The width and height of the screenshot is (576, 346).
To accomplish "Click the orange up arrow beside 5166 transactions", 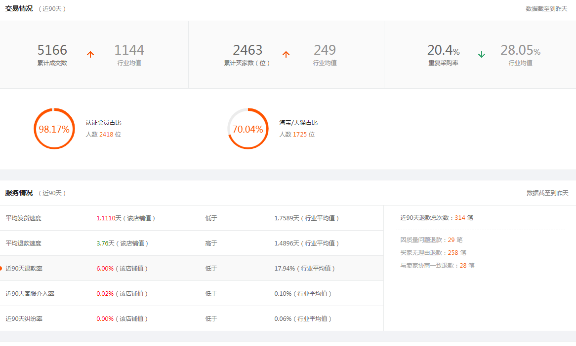I will [90, 55].
